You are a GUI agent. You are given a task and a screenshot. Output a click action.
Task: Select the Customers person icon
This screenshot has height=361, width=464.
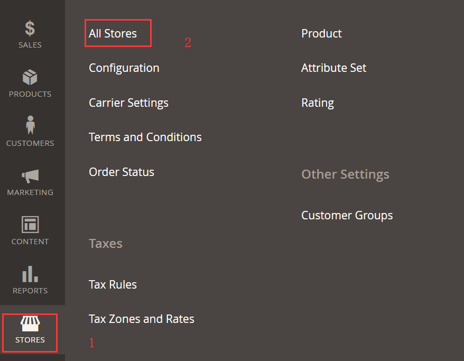click(x=30, y=126)
